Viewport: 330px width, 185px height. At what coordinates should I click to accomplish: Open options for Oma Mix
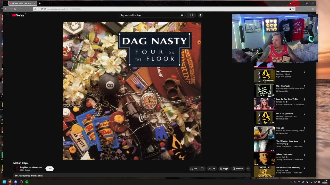point(304,128)
